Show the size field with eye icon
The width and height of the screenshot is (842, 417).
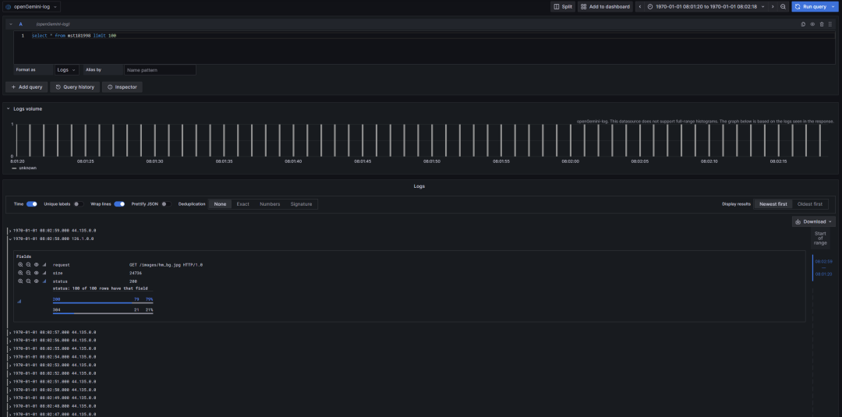36,273
